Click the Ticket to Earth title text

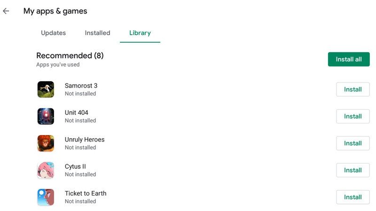pyautogui.click(x=86, y=193)
